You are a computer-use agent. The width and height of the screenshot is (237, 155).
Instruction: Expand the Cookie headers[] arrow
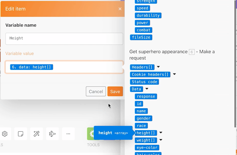pos(174,74)
